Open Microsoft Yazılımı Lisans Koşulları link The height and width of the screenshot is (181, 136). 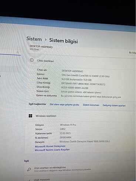click(52, 150)
